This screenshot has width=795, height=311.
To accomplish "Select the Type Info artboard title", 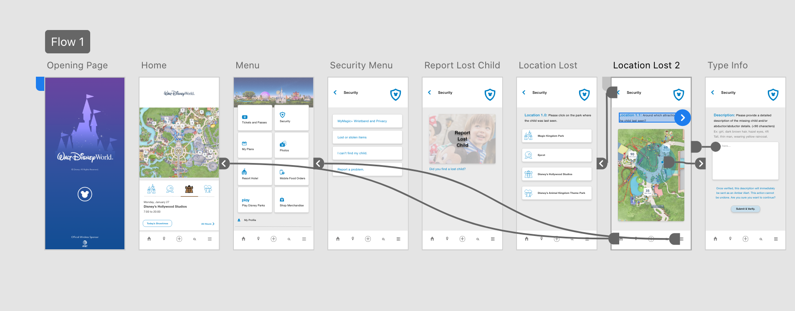I will [727, 65].
